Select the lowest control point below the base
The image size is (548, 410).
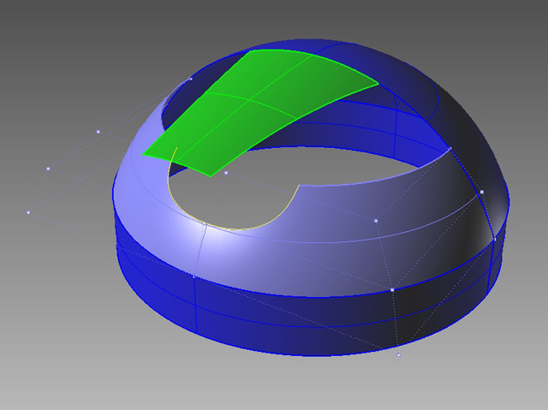(398, 354)
